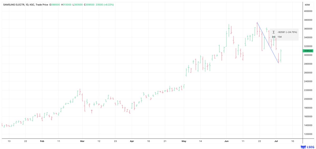
Task: Click the horizontal time-range icon beside 13d
Action: (x=274, y=37)
